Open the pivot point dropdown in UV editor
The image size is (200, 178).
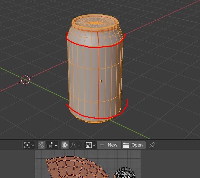[x=29, y=145]
